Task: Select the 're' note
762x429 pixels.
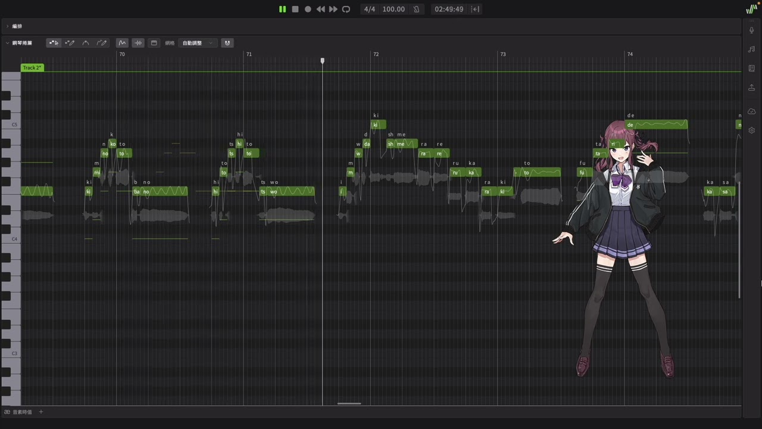Action: [442, 154]
